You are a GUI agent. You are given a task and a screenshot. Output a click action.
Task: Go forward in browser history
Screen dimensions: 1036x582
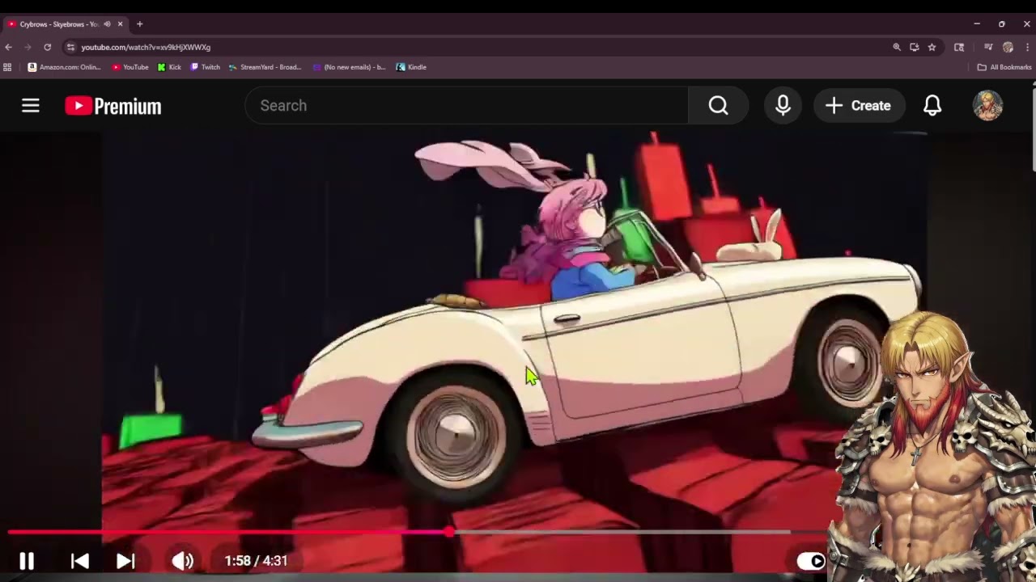[x=28, y=48]
